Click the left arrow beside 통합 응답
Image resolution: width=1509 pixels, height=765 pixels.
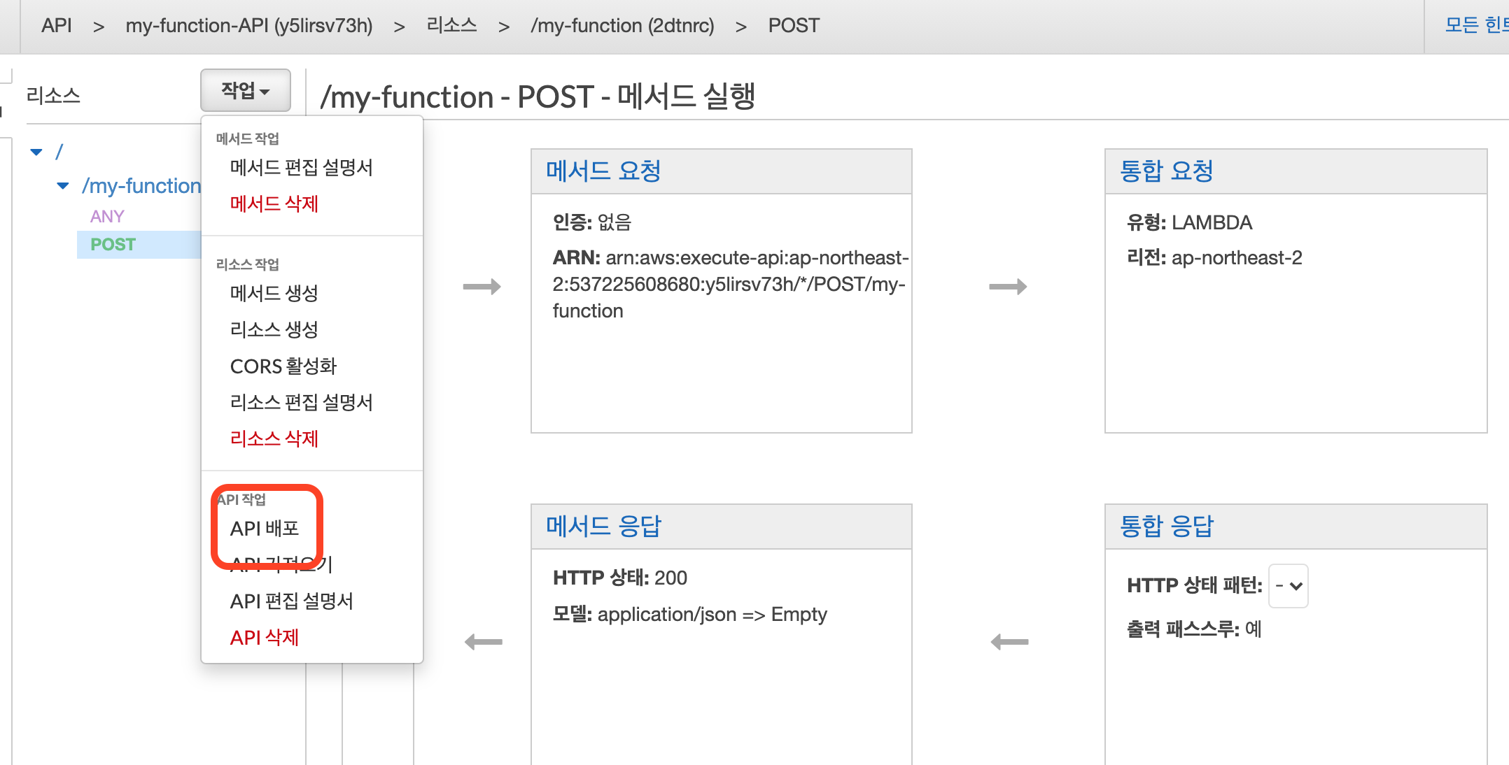click(x=1009, y=641)
